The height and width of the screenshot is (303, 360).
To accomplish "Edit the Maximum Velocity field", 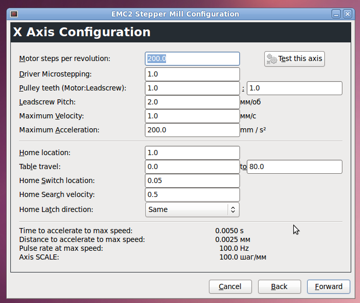I will pyautogui.click(x=192, y=116).
